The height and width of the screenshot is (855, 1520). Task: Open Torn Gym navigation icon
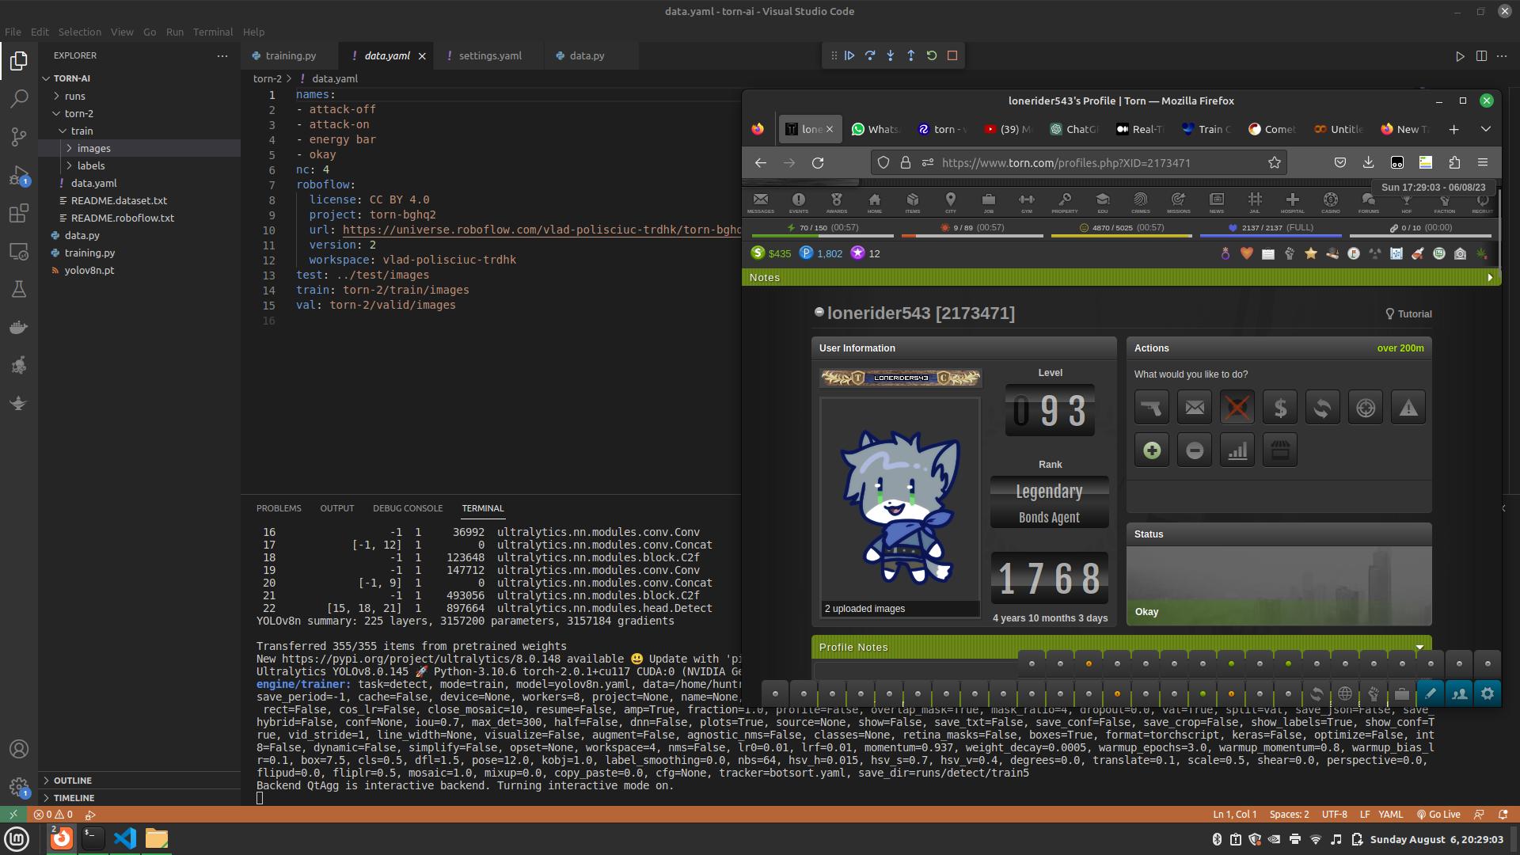[1027, 203]
